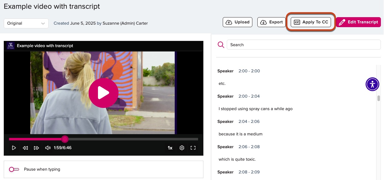Click the Export button
The width and height of the screenshot is (389, 180).
(x=271, y=22)
